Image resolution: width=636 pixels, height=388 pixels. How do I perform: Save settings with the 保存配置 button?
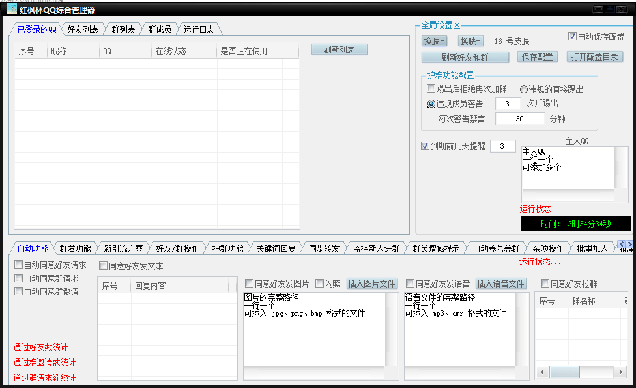pyautogui.click(x=538, y=57)
